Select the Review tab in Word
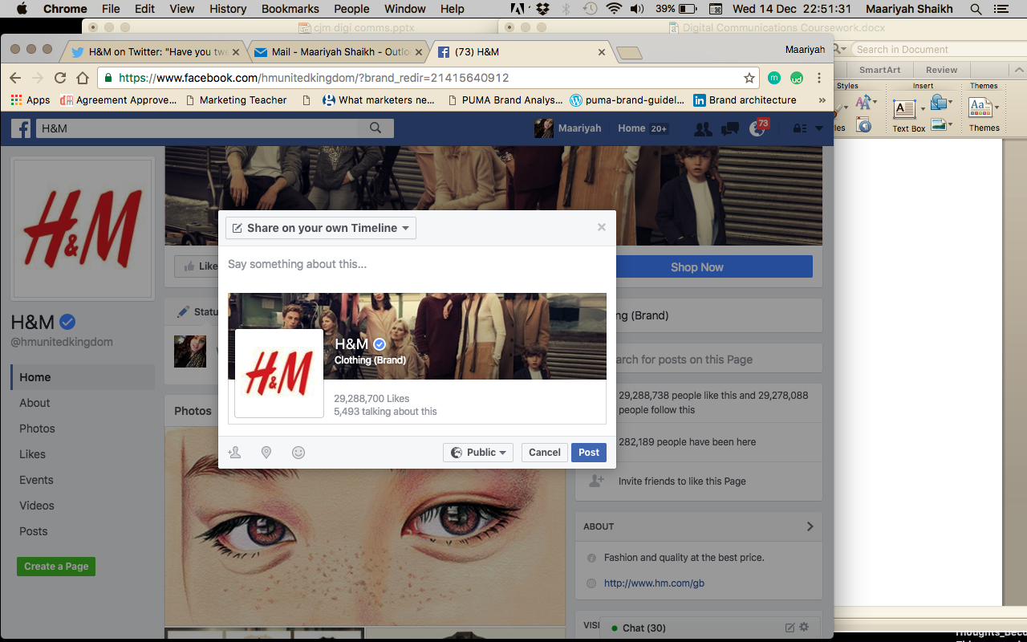Screen dimensions: 1027x642 coord(941,70)
